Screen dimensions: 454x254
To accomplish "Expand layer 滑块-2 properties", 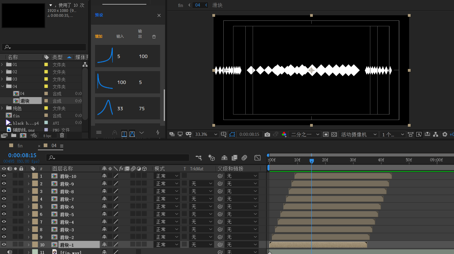I will tap(28, 237).
